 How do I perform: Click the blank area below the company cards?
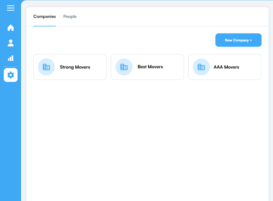click(x=147, y=134)
